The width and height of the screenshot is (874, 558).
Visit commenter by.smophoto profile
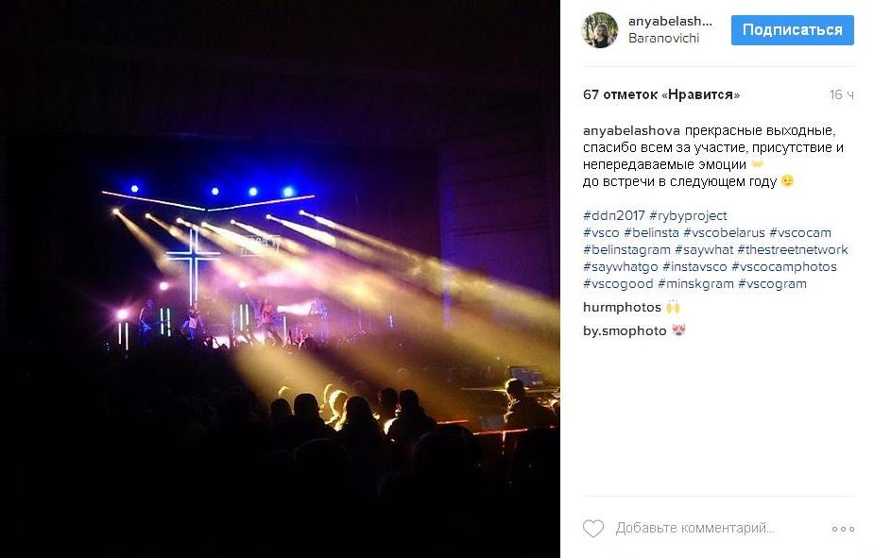625,330
